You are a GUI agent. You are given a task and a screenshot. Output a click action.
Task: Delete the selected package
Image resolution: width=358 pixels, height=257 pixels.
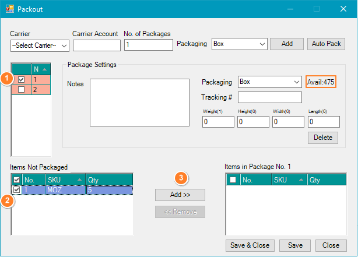pyautogui.click(x=322, y=138)
